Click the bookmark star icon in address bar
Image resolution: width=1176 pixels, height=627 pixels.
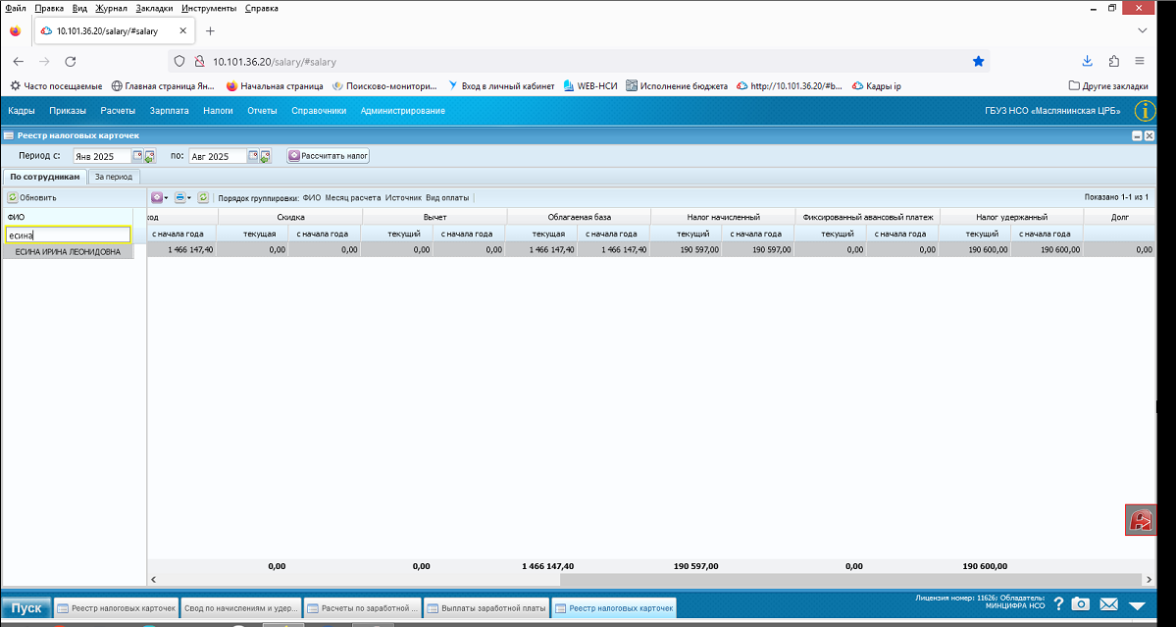pyautogui.click(x=978, y=62)
